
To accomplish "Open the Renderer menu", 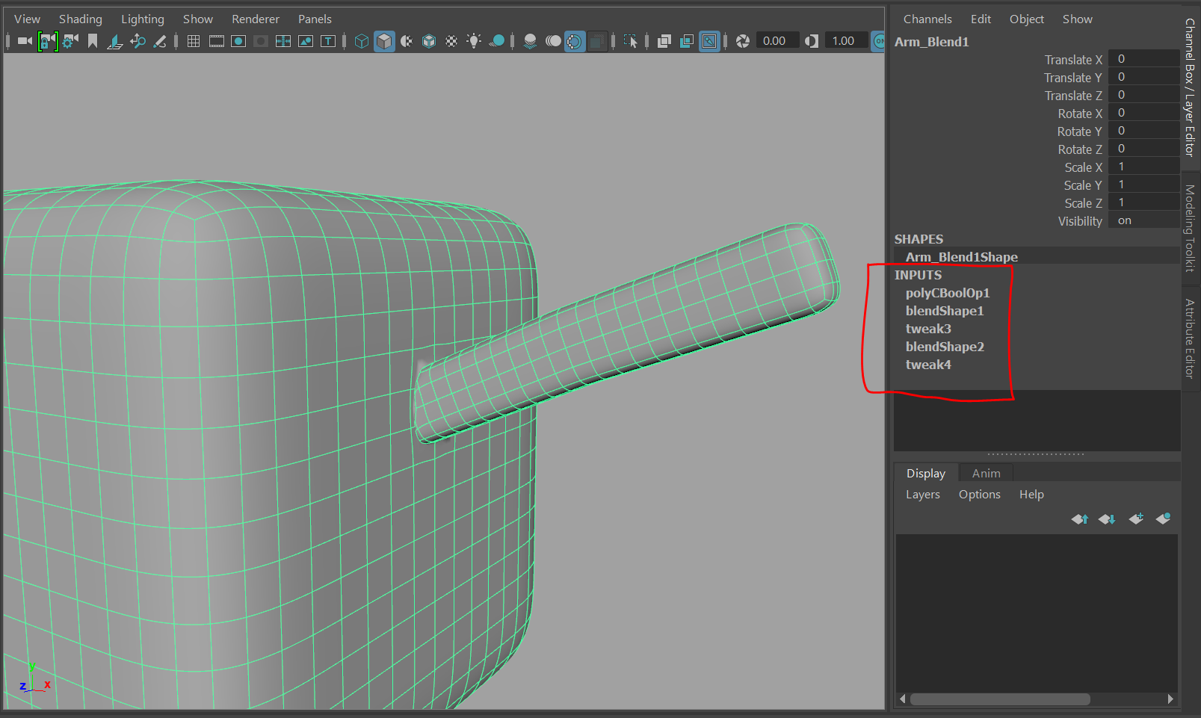I will point(255,19).
